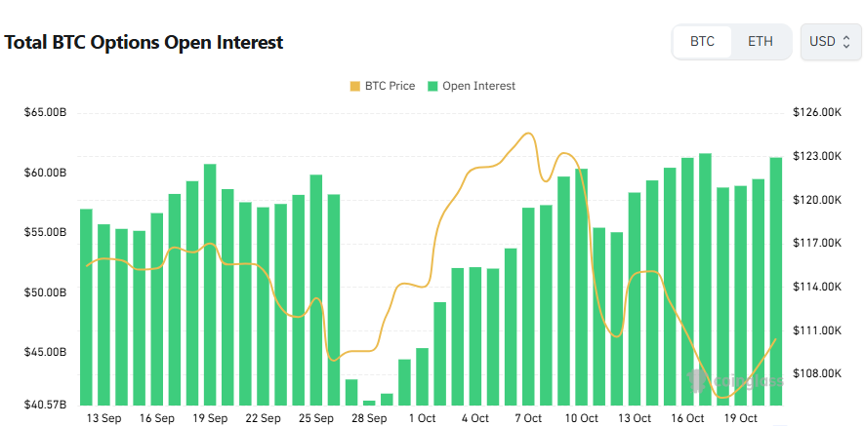Click the $65.00B left axis label

pyautogui.click(x=45, y=113)
